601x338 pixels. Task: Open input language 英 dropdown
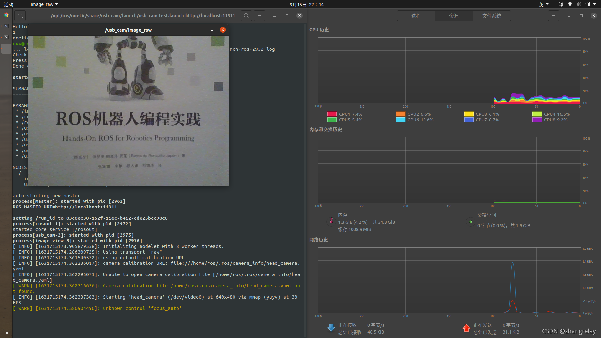coord(543,4)
